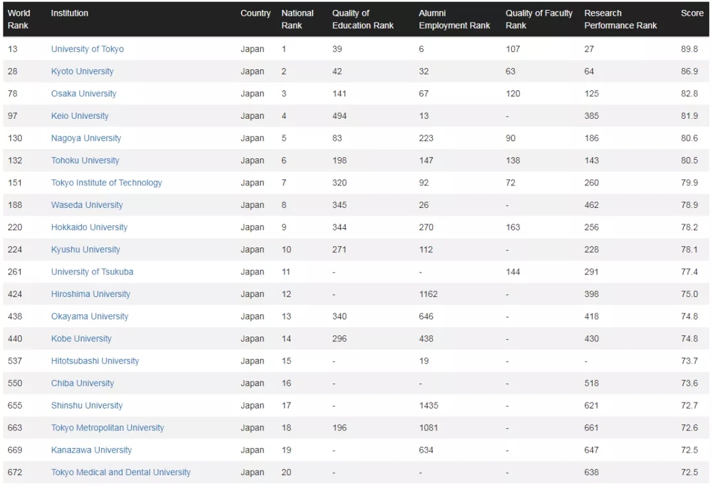Open the Tokyo Institute of Technology link
The height and width of the screenshot is (487, 713).
click(106, 183)
